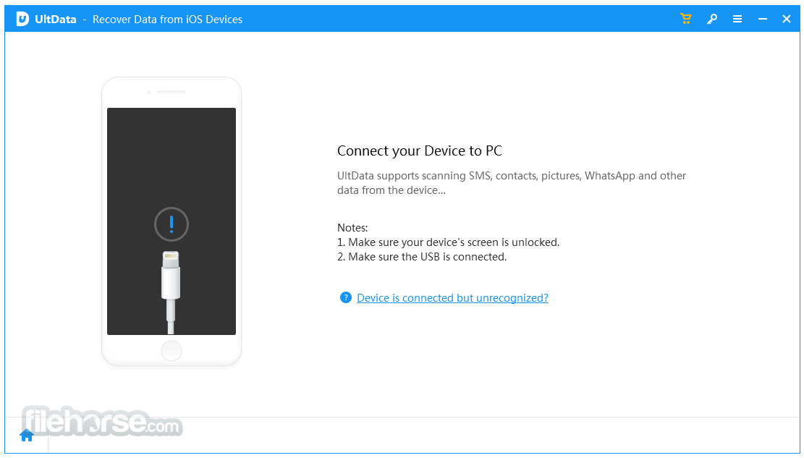Click the key register icon
The height and width of the screenshot is (458, 804).
point(711,19)
